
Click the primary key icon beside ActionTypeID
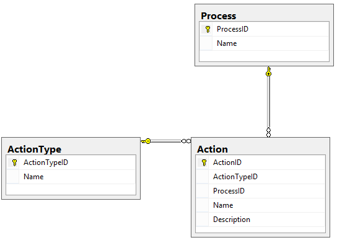(x=14, y=162)
